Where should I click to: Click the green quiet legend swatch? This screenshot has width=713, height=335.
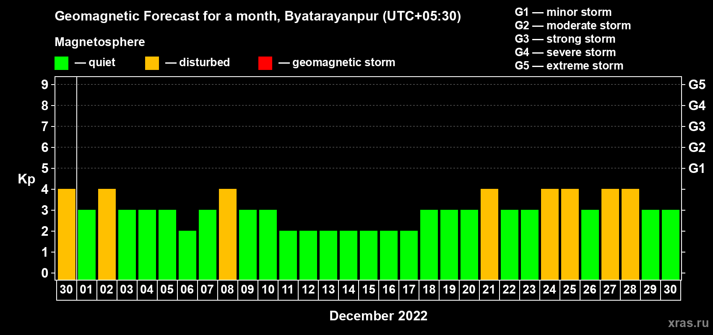tap(61, 63)
